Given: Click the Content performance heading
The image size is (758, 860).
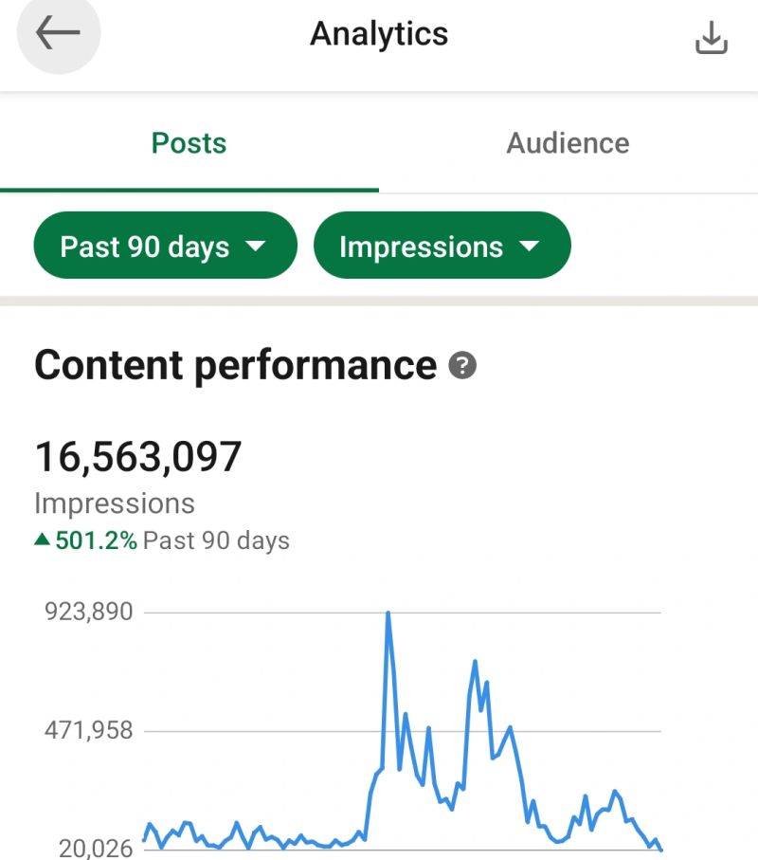Looking at the screenshot, I should coord(235,365).
